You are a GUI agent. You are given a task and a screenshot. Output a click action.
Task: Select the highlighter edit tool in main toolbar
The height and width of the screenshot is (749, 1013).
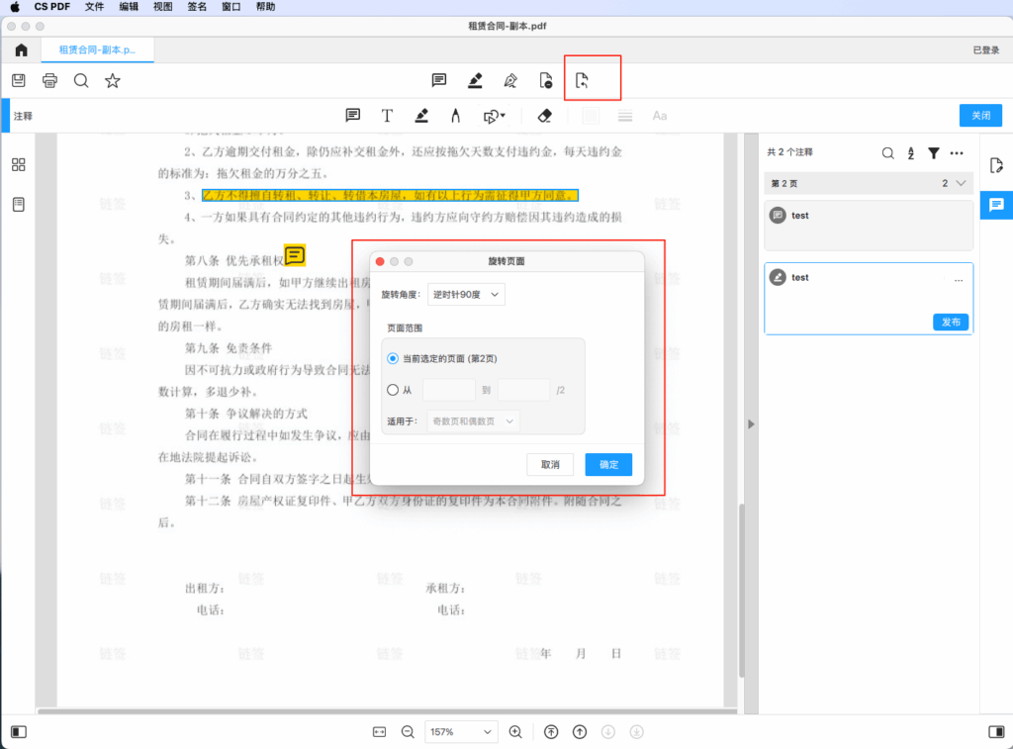[475, 80]
